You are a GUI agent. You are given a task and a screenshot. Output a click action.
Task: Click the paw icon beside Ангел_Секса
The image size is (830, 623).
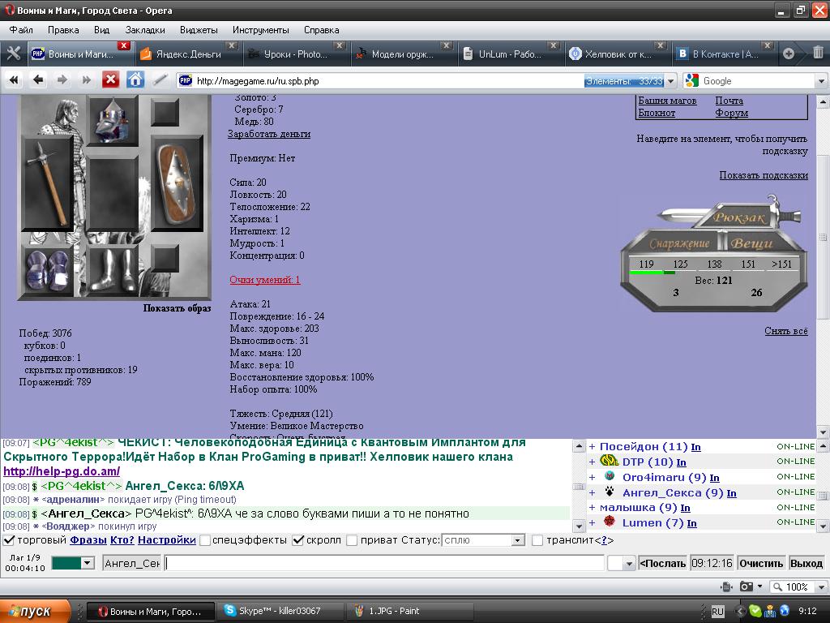(x=610, y=492)
